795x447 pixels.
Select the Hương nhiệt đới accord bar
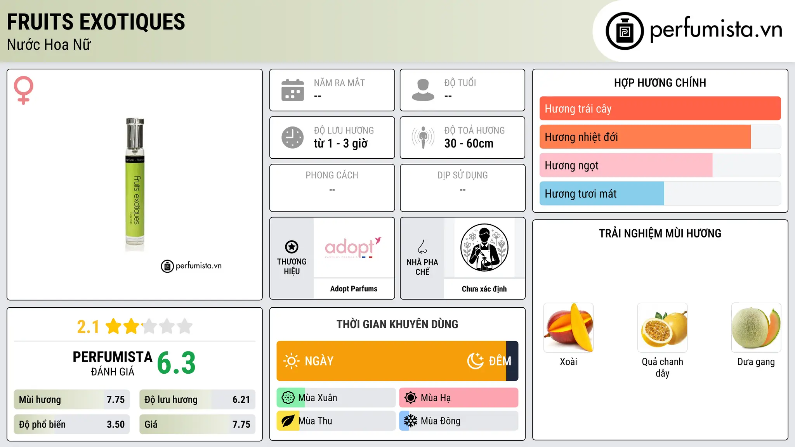[x=660, y=137]
